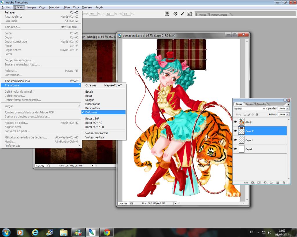Add a layer mask in Capas panel
297x237 pixels.
point(259,183)
